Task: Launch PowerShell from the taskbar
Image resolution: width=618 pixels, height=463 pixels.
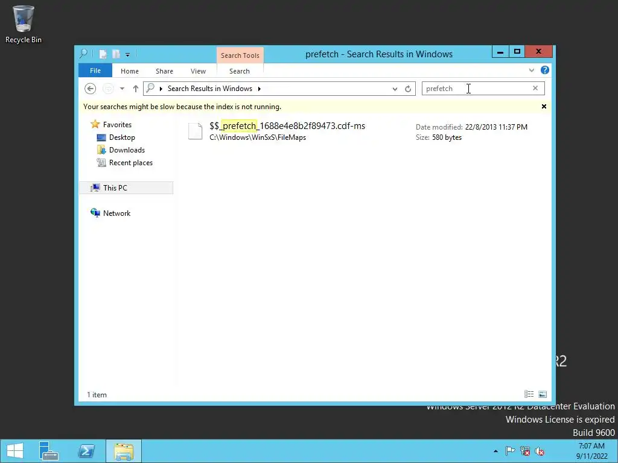Action: click(x=86, y=451)
